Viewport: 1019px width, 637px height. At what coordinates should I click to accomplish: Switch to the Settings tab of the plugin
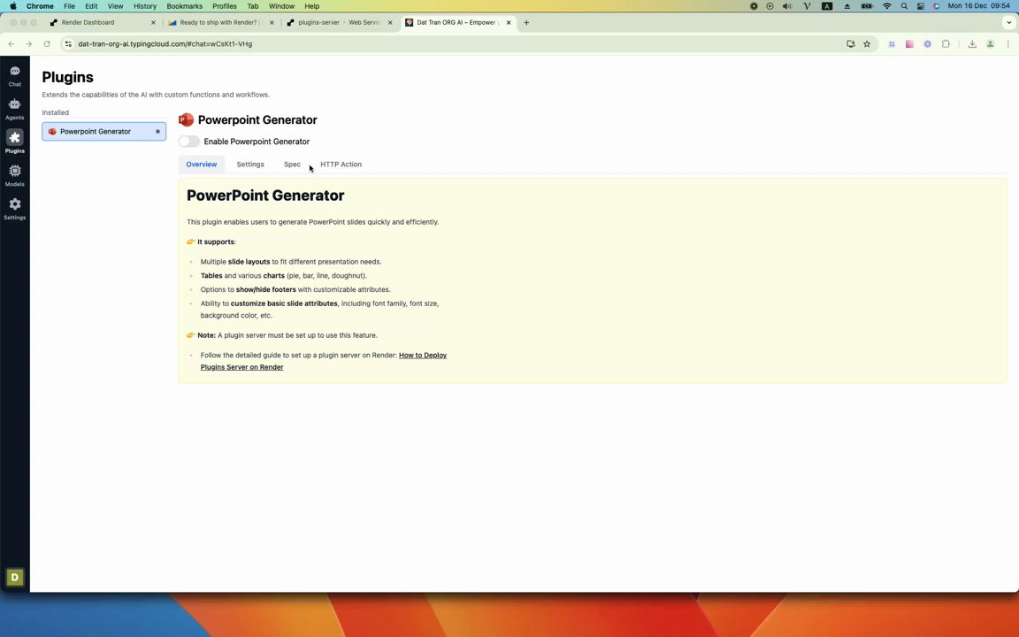pyautogui.click(x=250, y=165)
